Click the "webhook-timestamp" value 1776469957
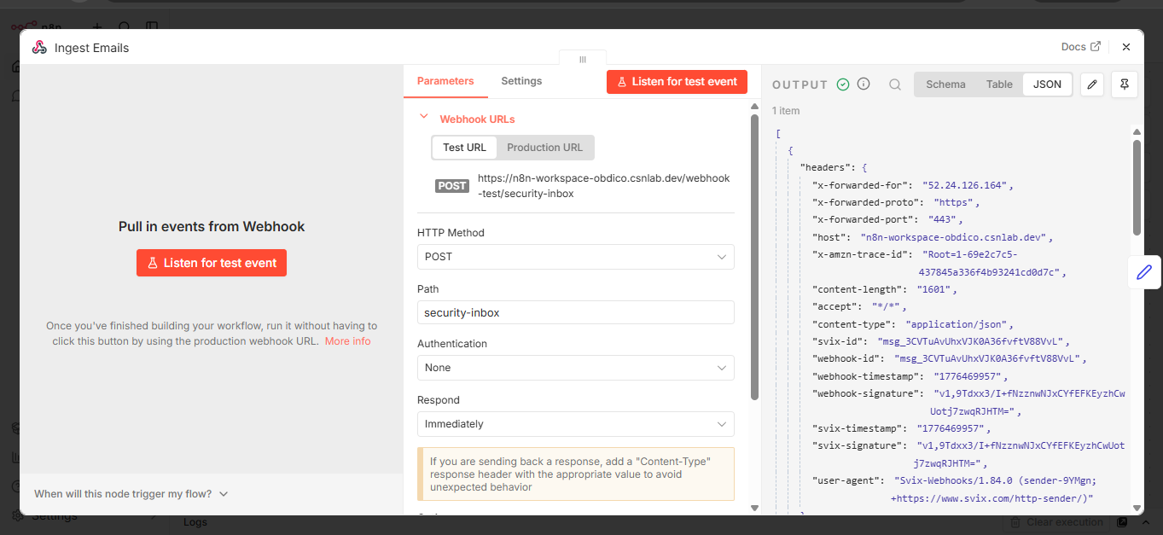This screenshot has height=535, width=1163. pos(966,376)
